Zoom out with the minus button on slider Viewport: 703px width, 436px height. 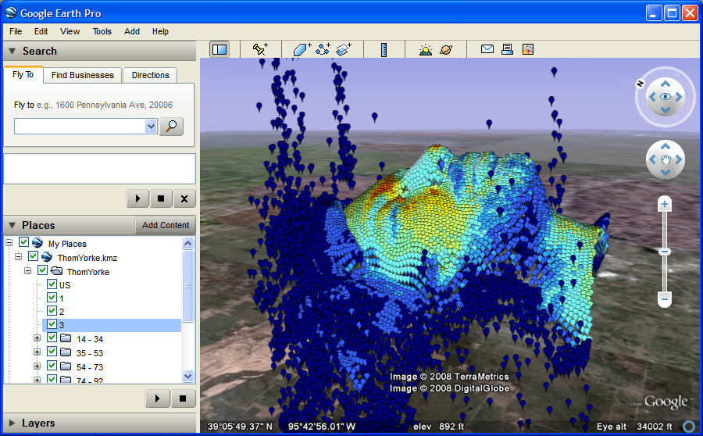pos(665,298)
